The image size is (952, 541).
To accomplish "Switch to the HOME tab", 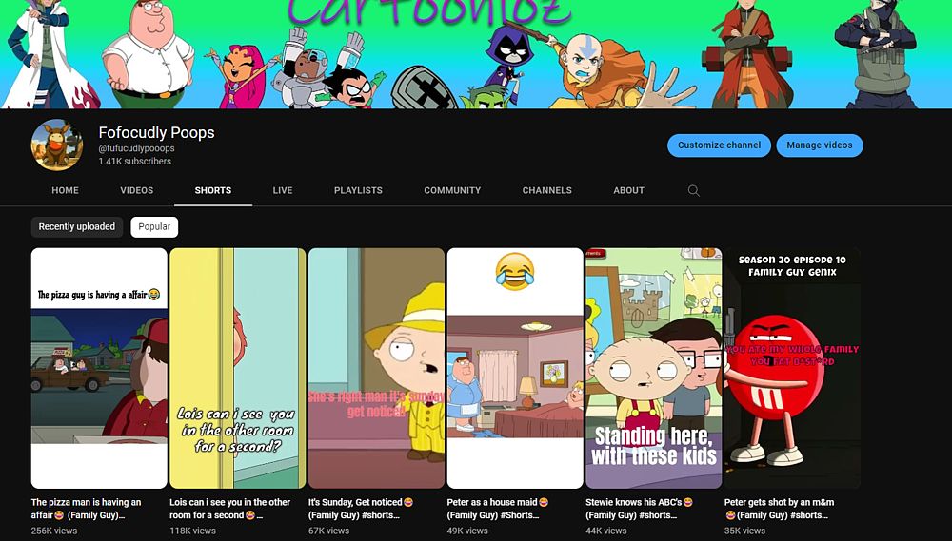I will pyautogui.click(x=65, y=190).
